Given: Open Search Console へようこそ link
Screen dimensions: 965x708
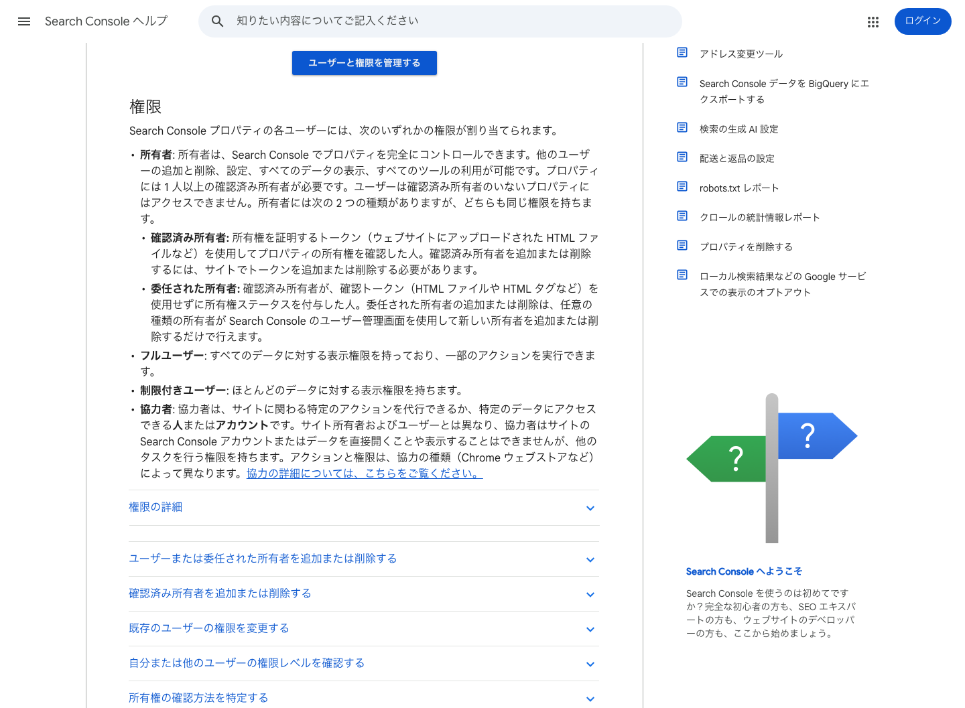Looking at the screenshot, I should tap(744, 571).
